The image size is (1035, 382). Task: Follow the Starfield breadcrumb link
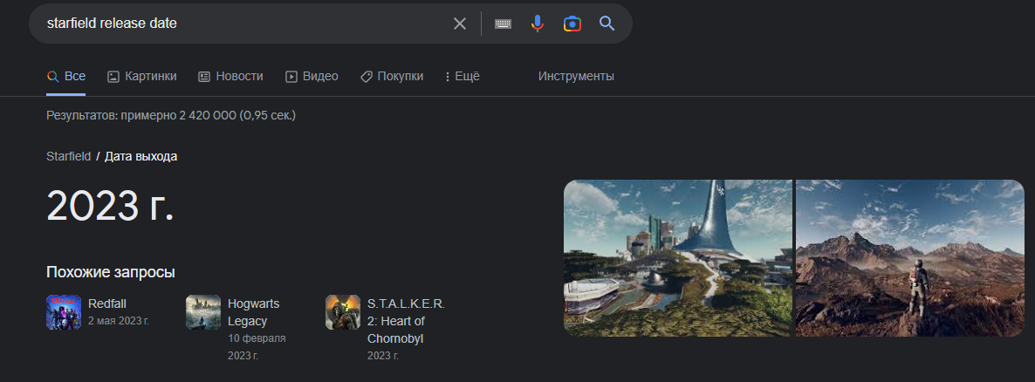(69, 156)
